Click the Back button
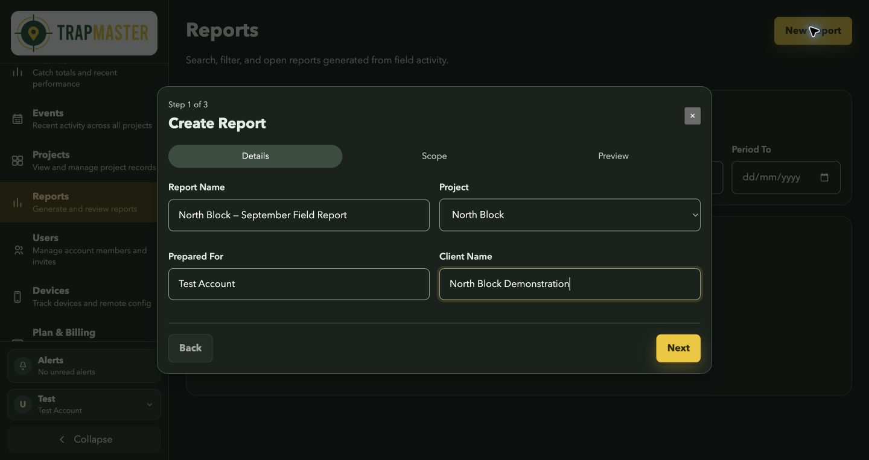Viewport: 869px width, 460px height. [x=190, y=348]
